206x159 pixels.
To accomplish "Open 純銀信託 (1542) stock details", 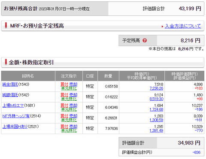I will (10, 95).
